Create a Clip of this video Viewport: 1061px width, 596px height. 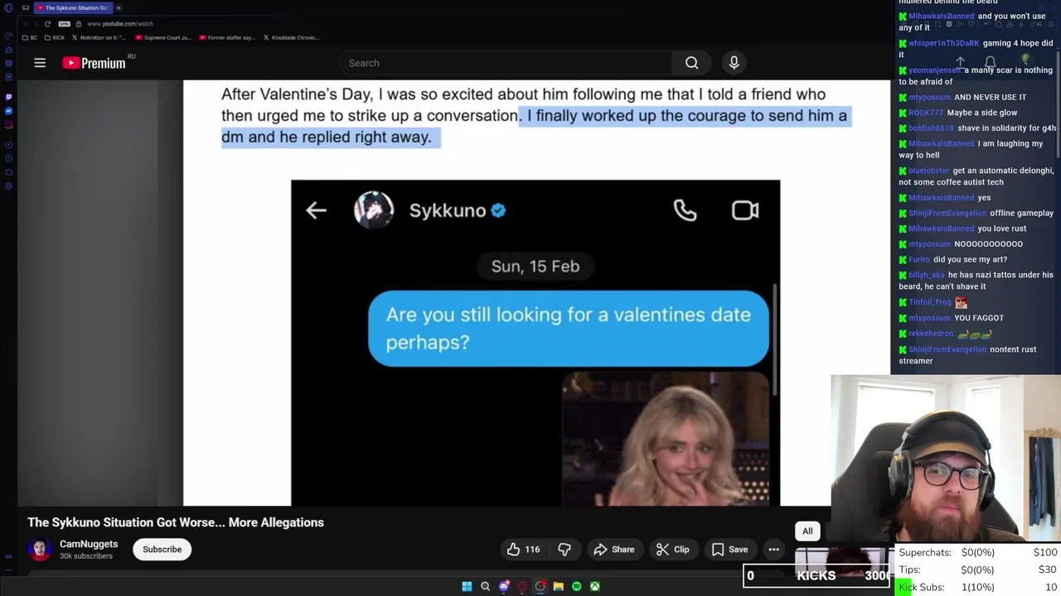click(672, 550)
